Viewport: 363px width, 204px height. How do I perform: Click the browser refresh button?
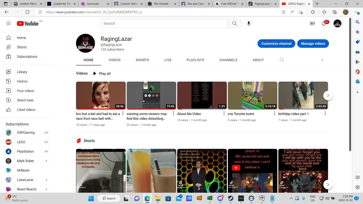click(x=28, y=12)
